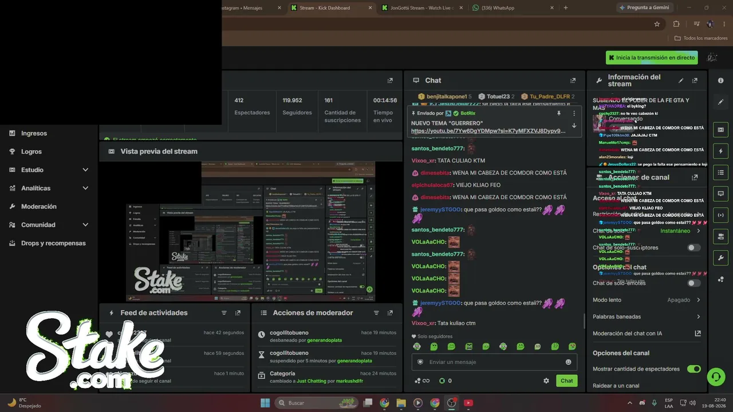This screenshot has width=733, height=412.
Task: Open the info icon in right sidebar
Action: [x=720, y=81]
